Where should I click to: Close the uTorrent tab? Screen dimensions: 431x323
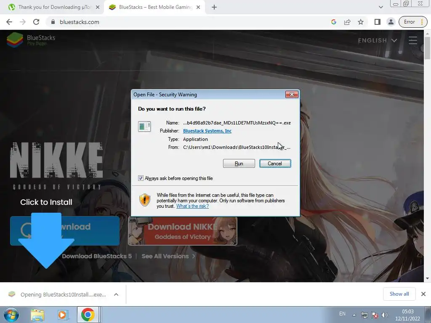(x=98, y=8)
